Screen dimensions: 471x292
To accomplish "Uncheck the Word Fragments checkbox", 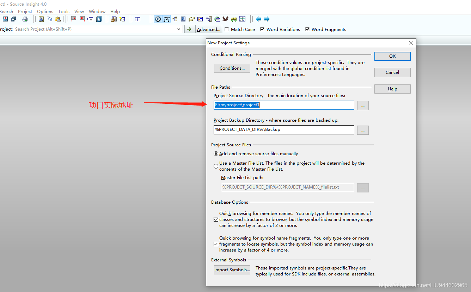I will tap(307, 30).
